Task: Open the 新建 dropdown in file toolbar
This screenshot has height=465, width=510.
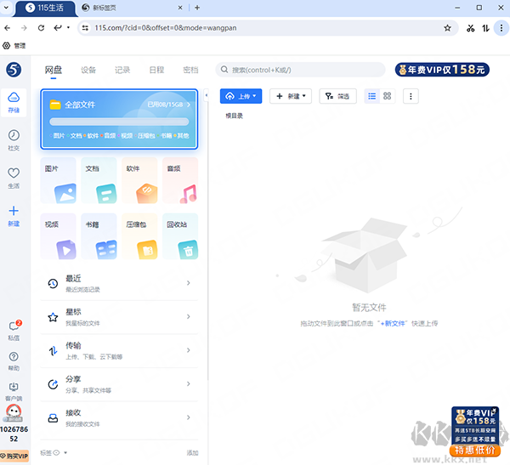Action: (291, 96)
